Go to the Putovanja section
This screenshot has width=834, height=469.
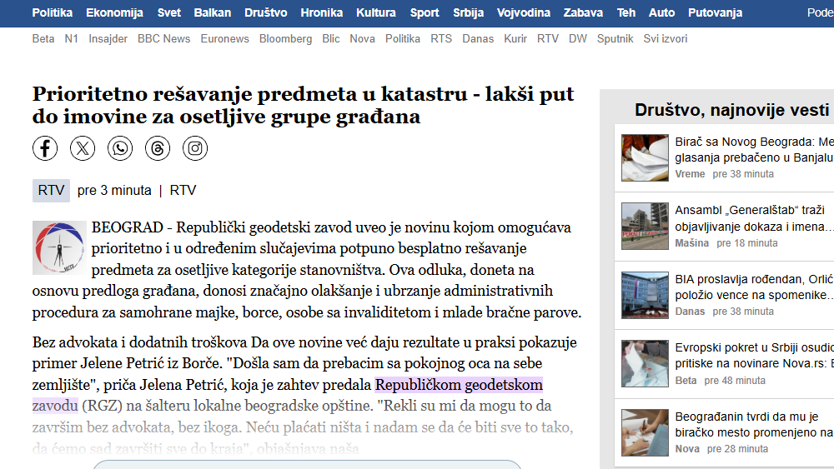point(715,12)
